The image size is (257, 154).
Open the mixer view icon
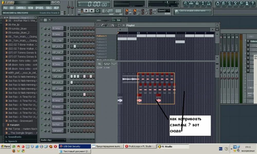pyautogui.click(x=209, y=4)
